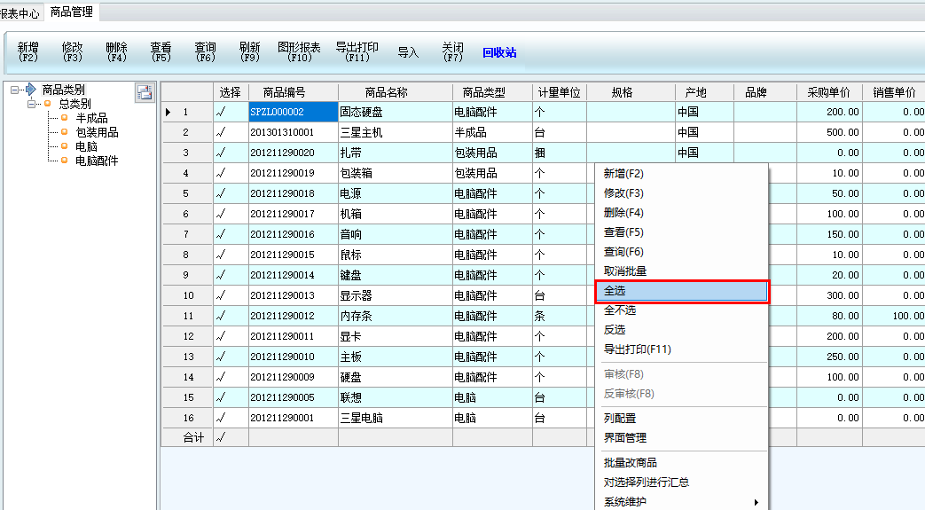Viewport: 925px width, 510px height.
Task: Click the panel icon beside the category tree
Action: (145, 91)
